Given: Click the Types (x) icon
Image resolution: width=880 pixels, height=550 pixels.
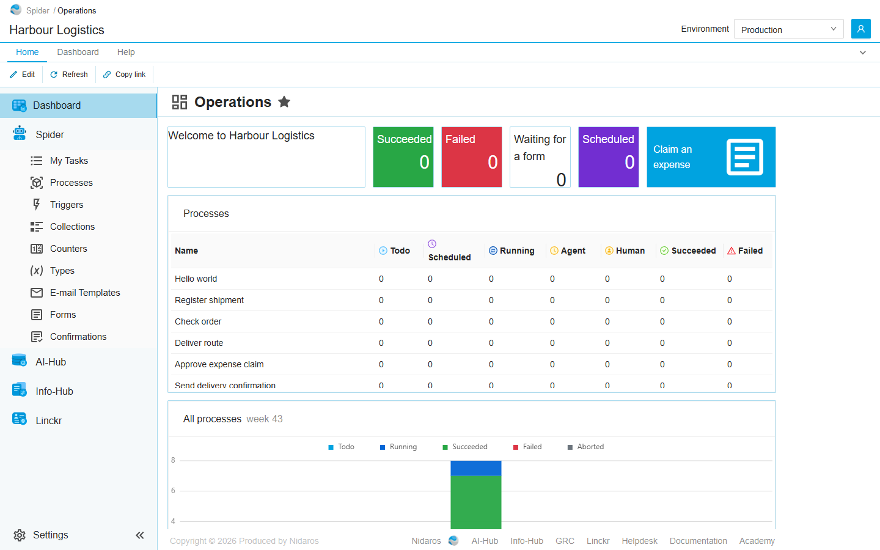Looking at the screenshot, I should [37, 271].
